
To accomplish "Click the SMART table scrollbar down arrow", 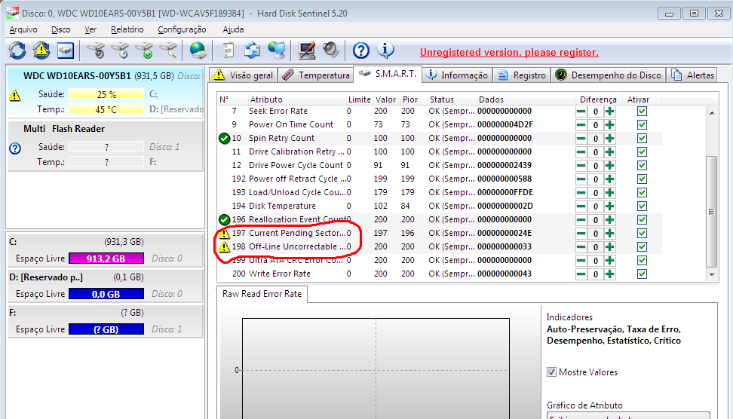I will 711,274.
